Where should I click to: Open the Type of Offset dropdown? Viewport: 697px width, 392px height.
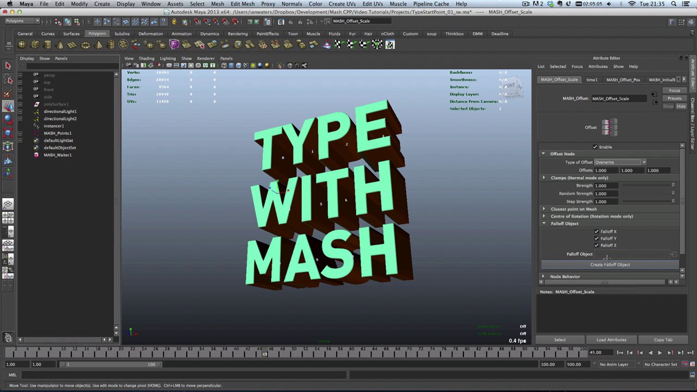click(620, 162)
